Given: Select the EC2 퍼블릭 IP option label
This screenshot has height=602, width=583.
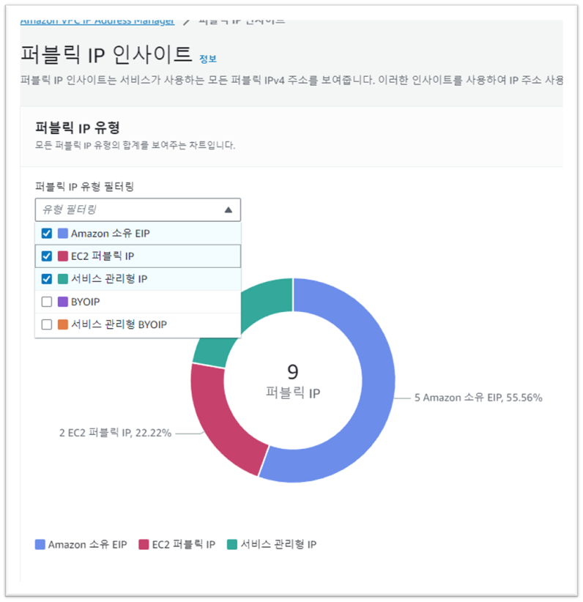Looking at the screenshot, I should point(103,256).
